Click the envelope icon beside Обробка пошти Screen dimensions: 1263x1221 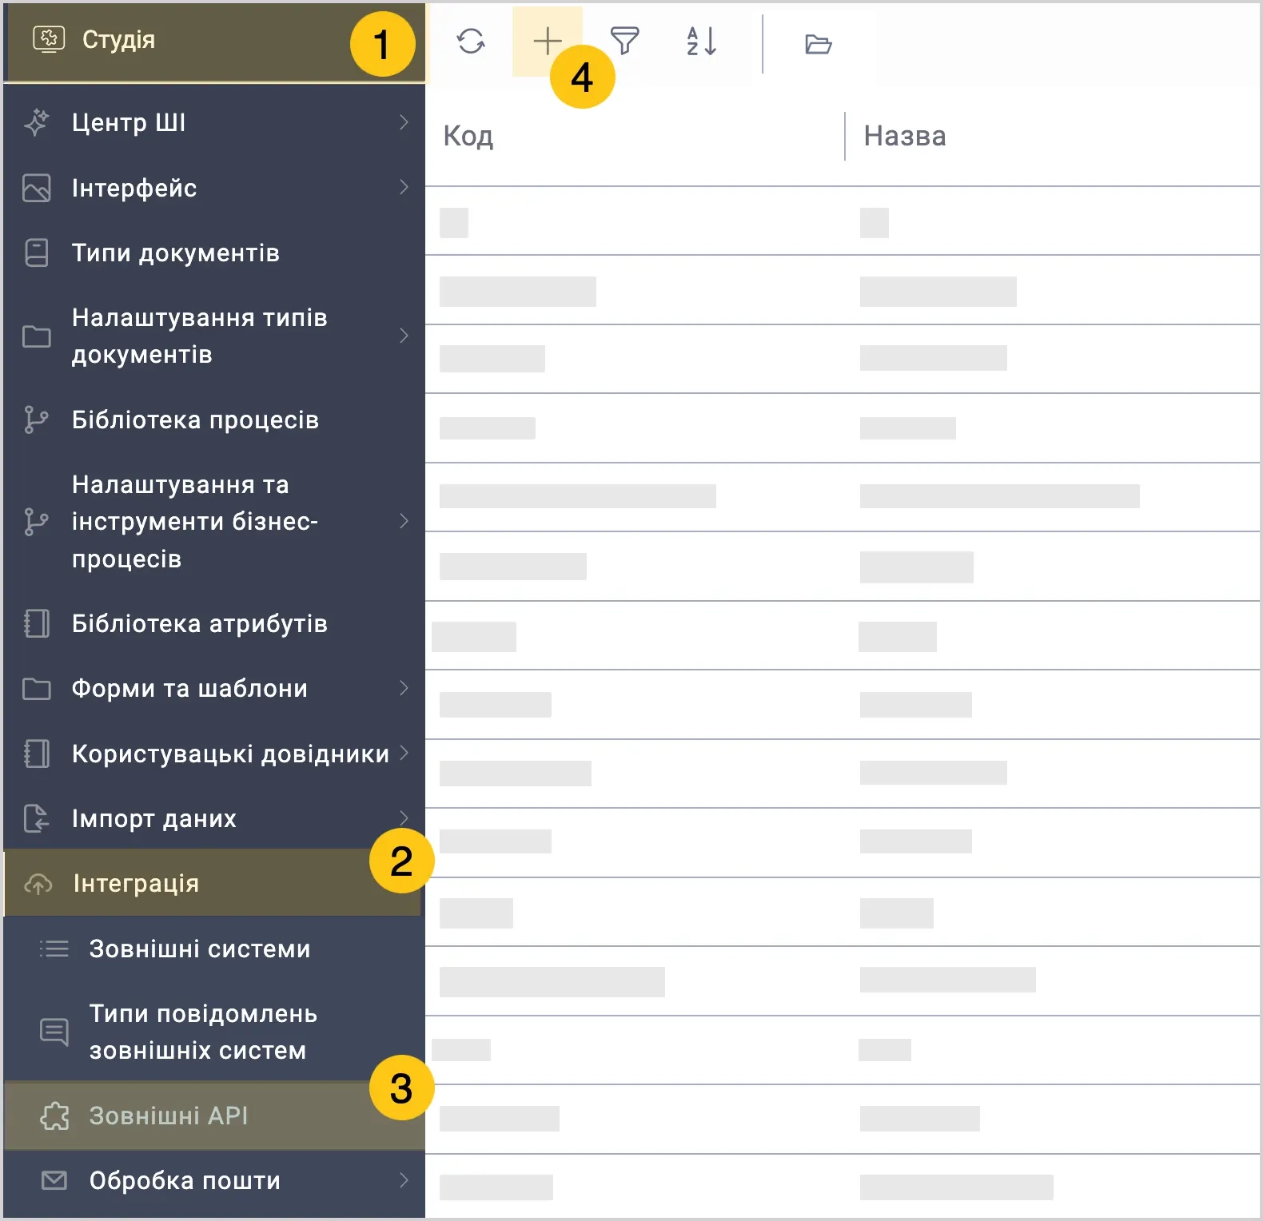click(x=54, y=1180)
